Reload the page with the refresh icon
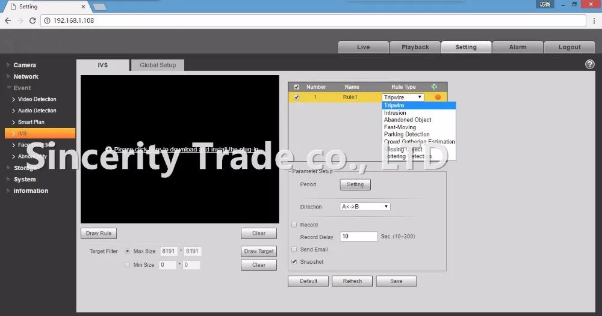Image resolution: width=602 pixels, height=316 pixels. point(33,20)
